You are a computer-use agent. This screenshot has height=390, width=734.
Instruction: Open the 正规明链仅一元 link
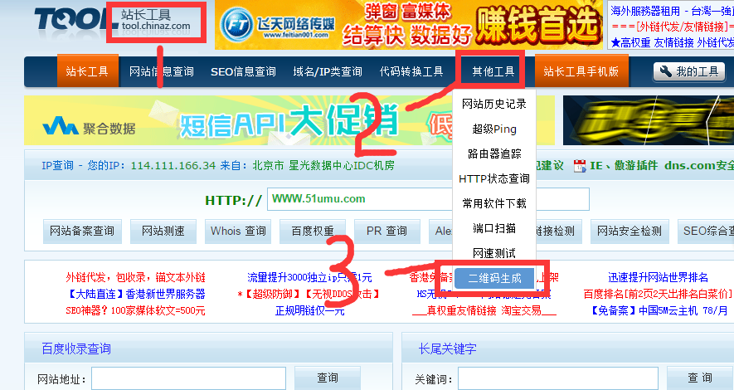tap(309, 310)
